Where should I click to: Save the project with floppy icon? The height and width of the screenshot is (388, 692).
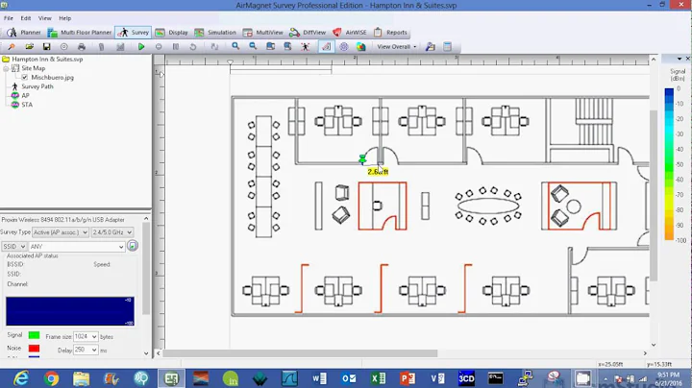[x=46, y=46]
